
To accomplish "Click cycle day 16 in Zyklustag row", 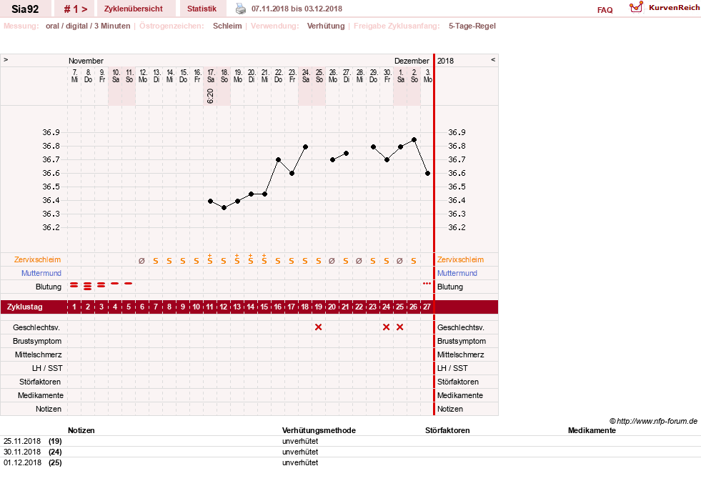I will (x=278, y=307).
